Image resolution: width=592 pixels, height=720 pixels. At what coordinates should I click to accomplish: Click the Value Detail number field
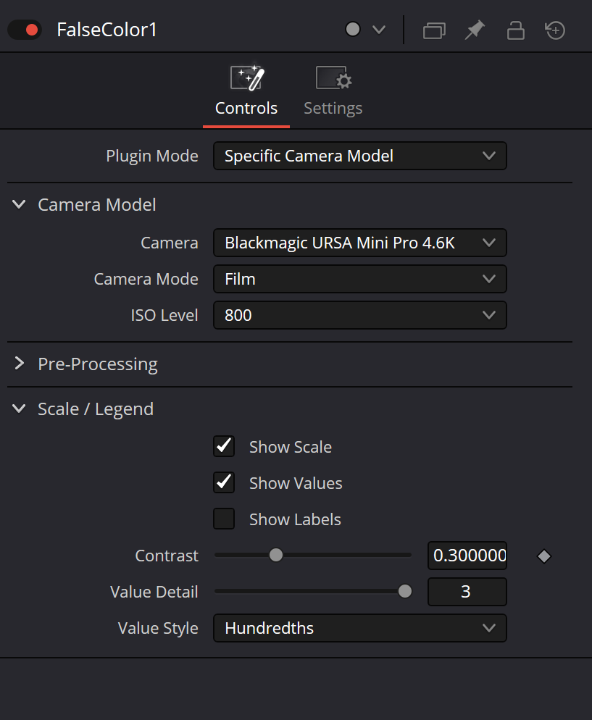click(467, 592)
